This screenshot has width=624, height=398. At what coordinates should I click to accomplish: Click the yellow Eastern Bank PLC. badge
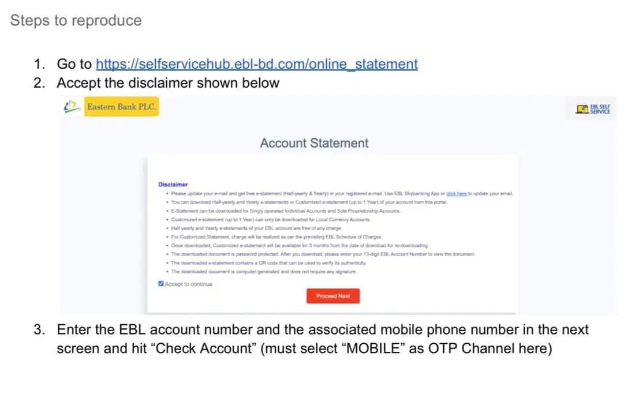point(121,107)
